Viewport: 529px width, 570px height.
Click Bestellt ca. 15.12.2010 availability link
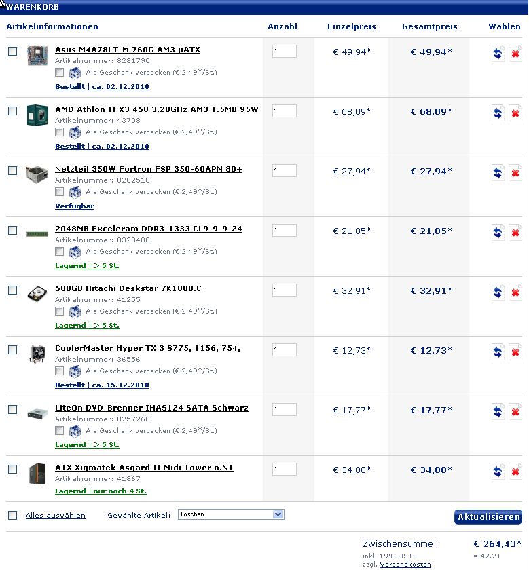click(102, 385)
